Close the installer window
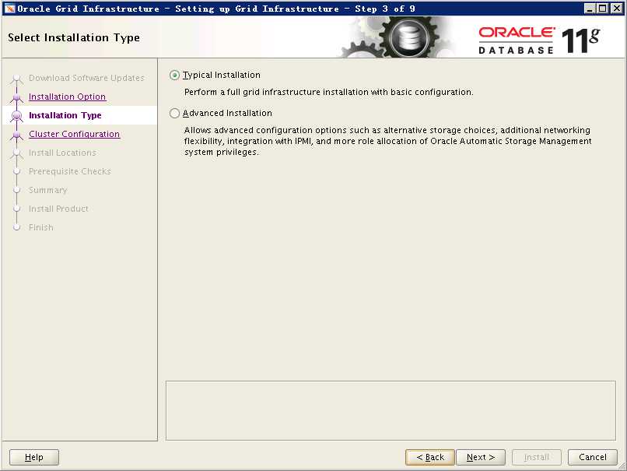Image resolution: width=627 pixels, height=471 pixels. pyautogui.click(x=616, y=9)
